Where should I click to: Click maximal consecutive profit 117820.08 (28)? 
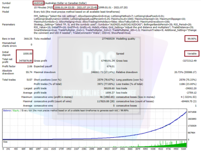pyautogui.click(x=106, y=101)
